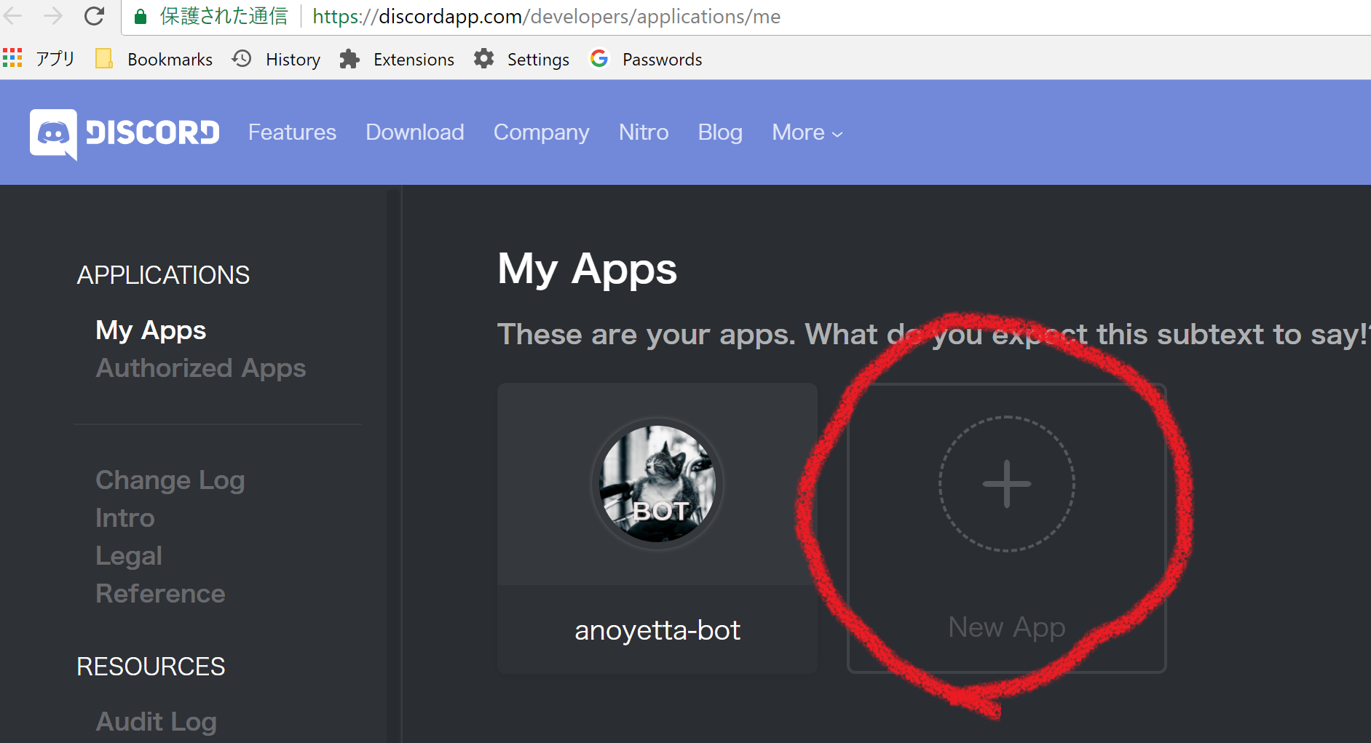Screen dimensions: 1371x743
Task: Click the DISCORD wordmark text
Action: tap(153, 132)
